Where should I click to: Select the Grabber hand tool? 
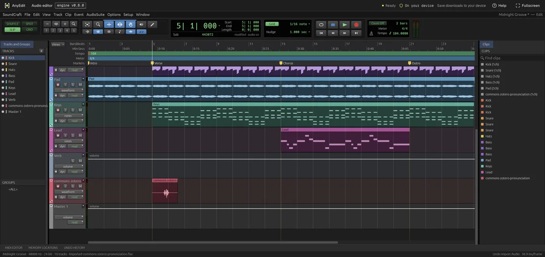(131, 24)
